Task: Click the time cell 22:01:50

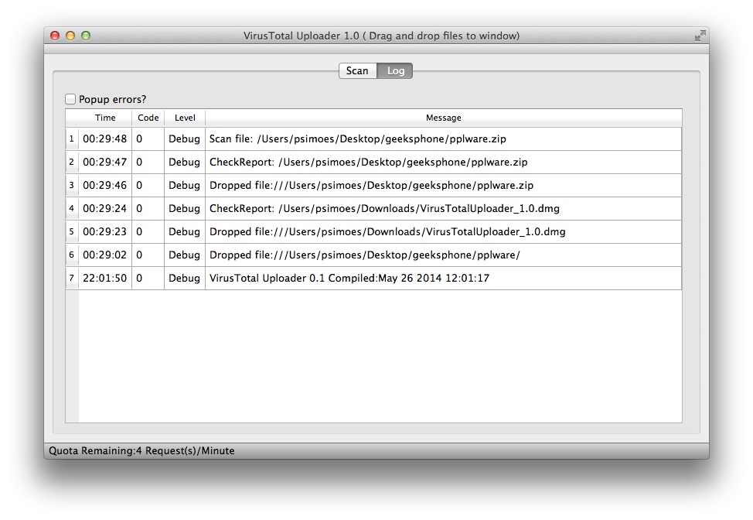Action: [105, 278]
